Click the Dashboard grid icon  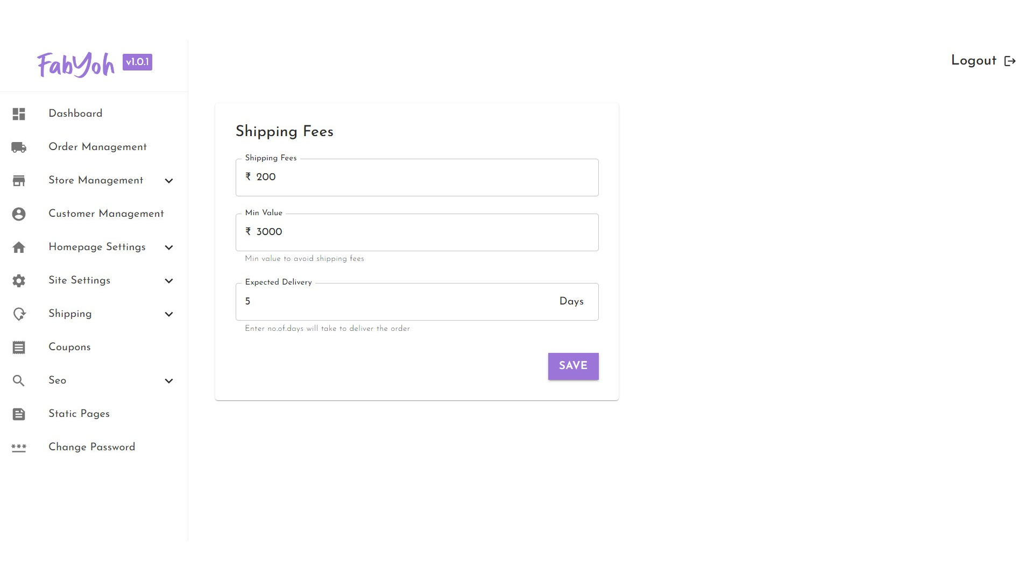pos(19,114)
